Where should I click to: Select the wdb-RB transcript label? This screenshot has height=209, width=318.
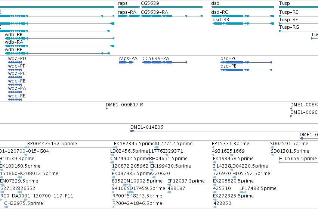tap(13, 35)
